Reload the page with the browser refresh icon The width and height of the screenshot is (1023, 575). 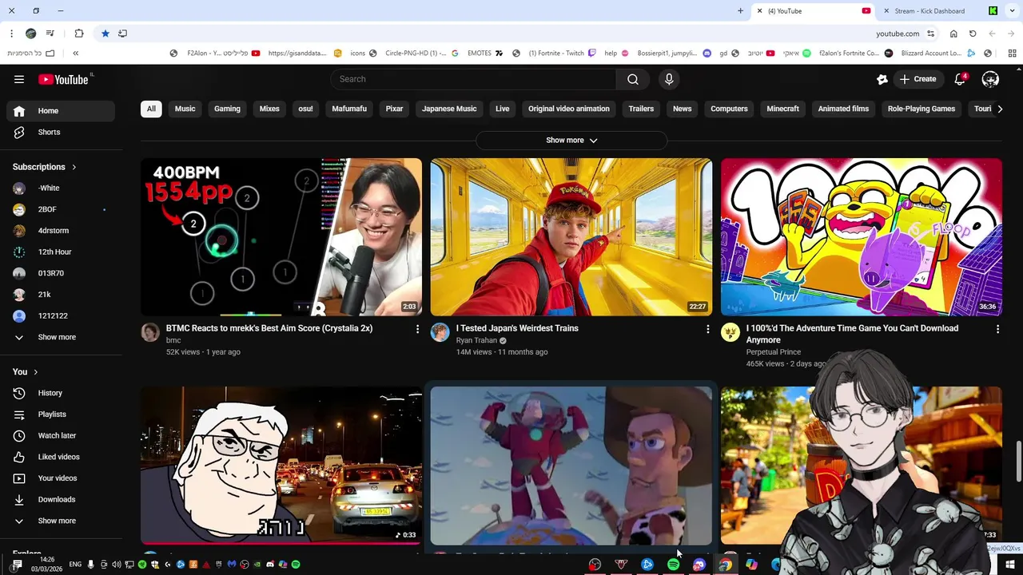click(973, 34)
